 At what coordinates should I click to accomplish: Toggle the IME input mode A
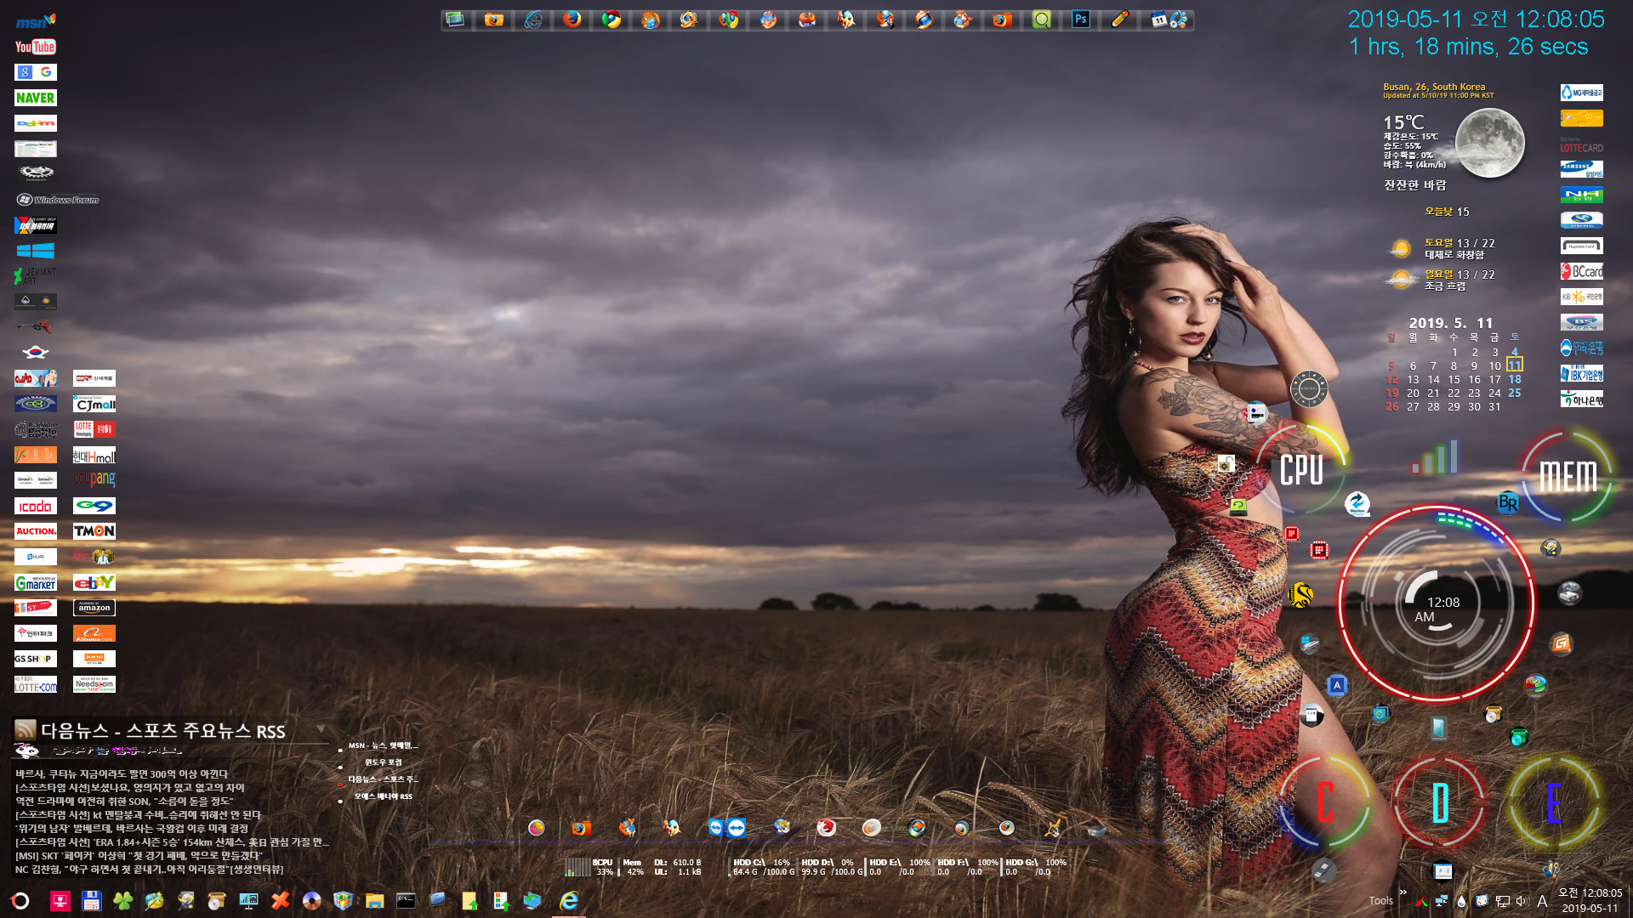click(1542, 901)
